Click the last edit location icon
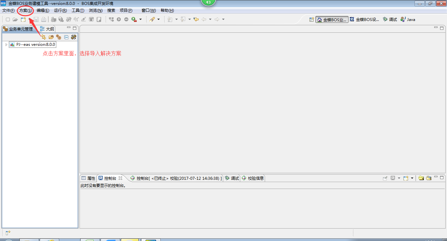 pyautogui.click(x=196, y=19)
